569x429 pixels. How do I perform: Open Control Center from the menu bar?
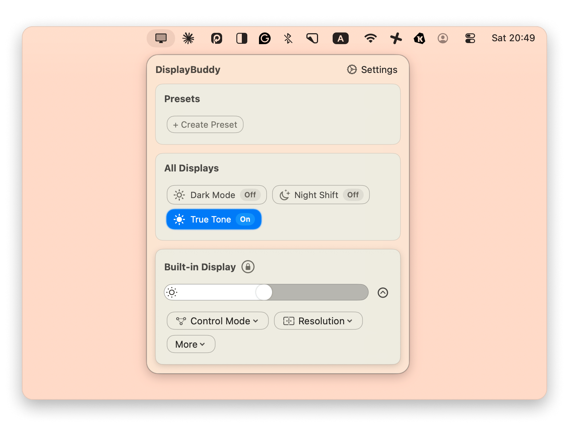[470, 38]
